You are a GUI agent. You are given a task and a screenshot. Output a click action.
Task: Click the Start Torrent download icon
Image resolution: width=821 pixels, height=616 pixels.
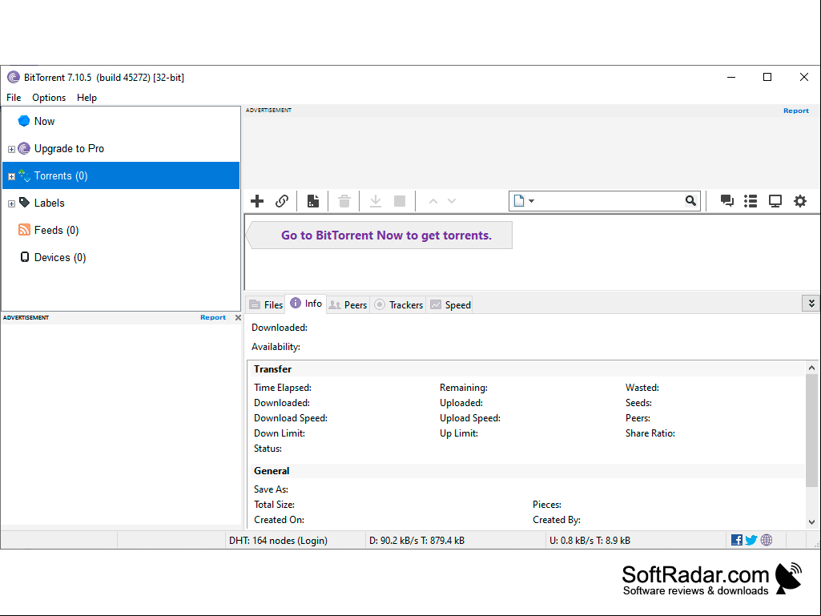pos(376,201)
